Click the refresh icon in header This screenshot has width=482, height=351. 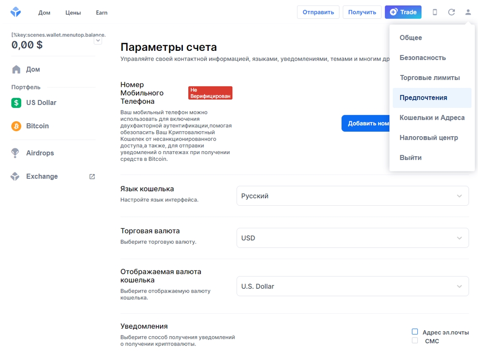tap(451, 12)
